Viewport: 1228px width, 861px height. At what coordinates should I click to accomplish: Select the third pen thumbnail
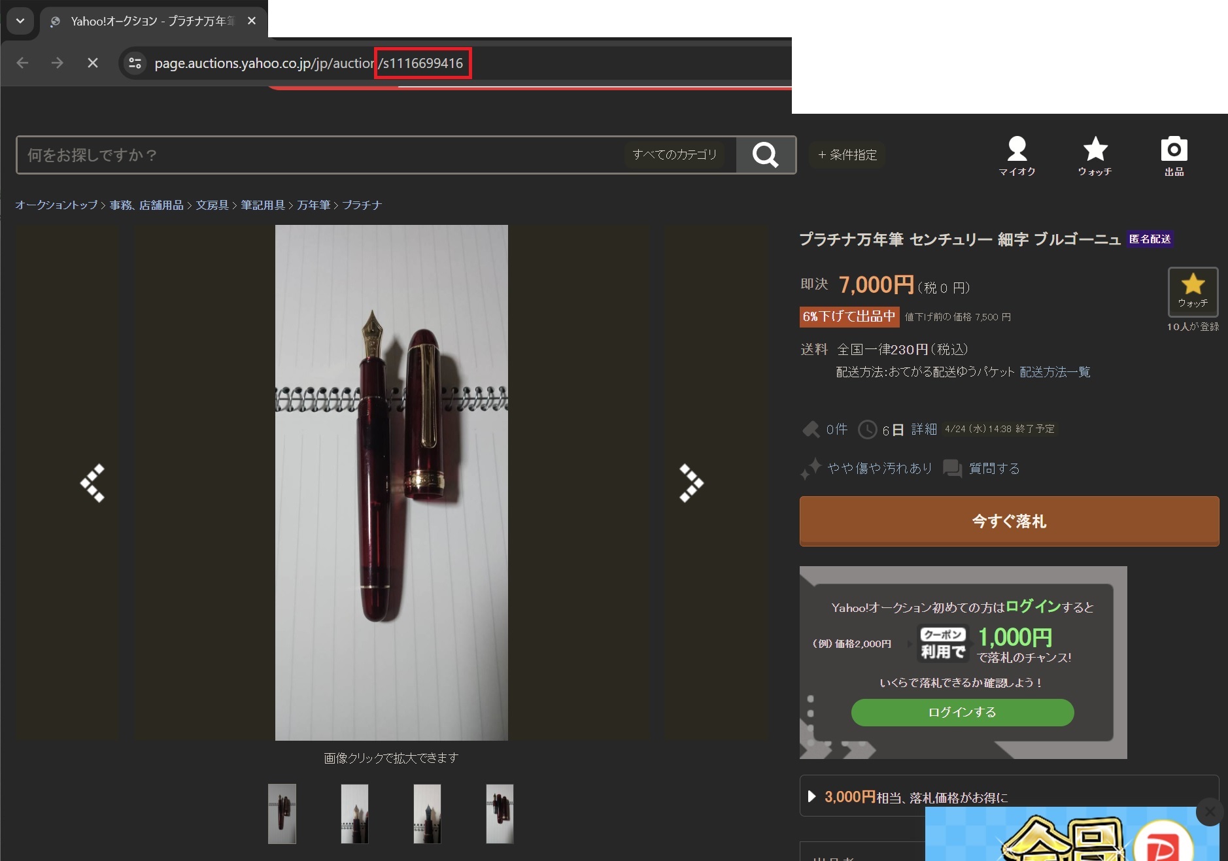pos(427,814)
